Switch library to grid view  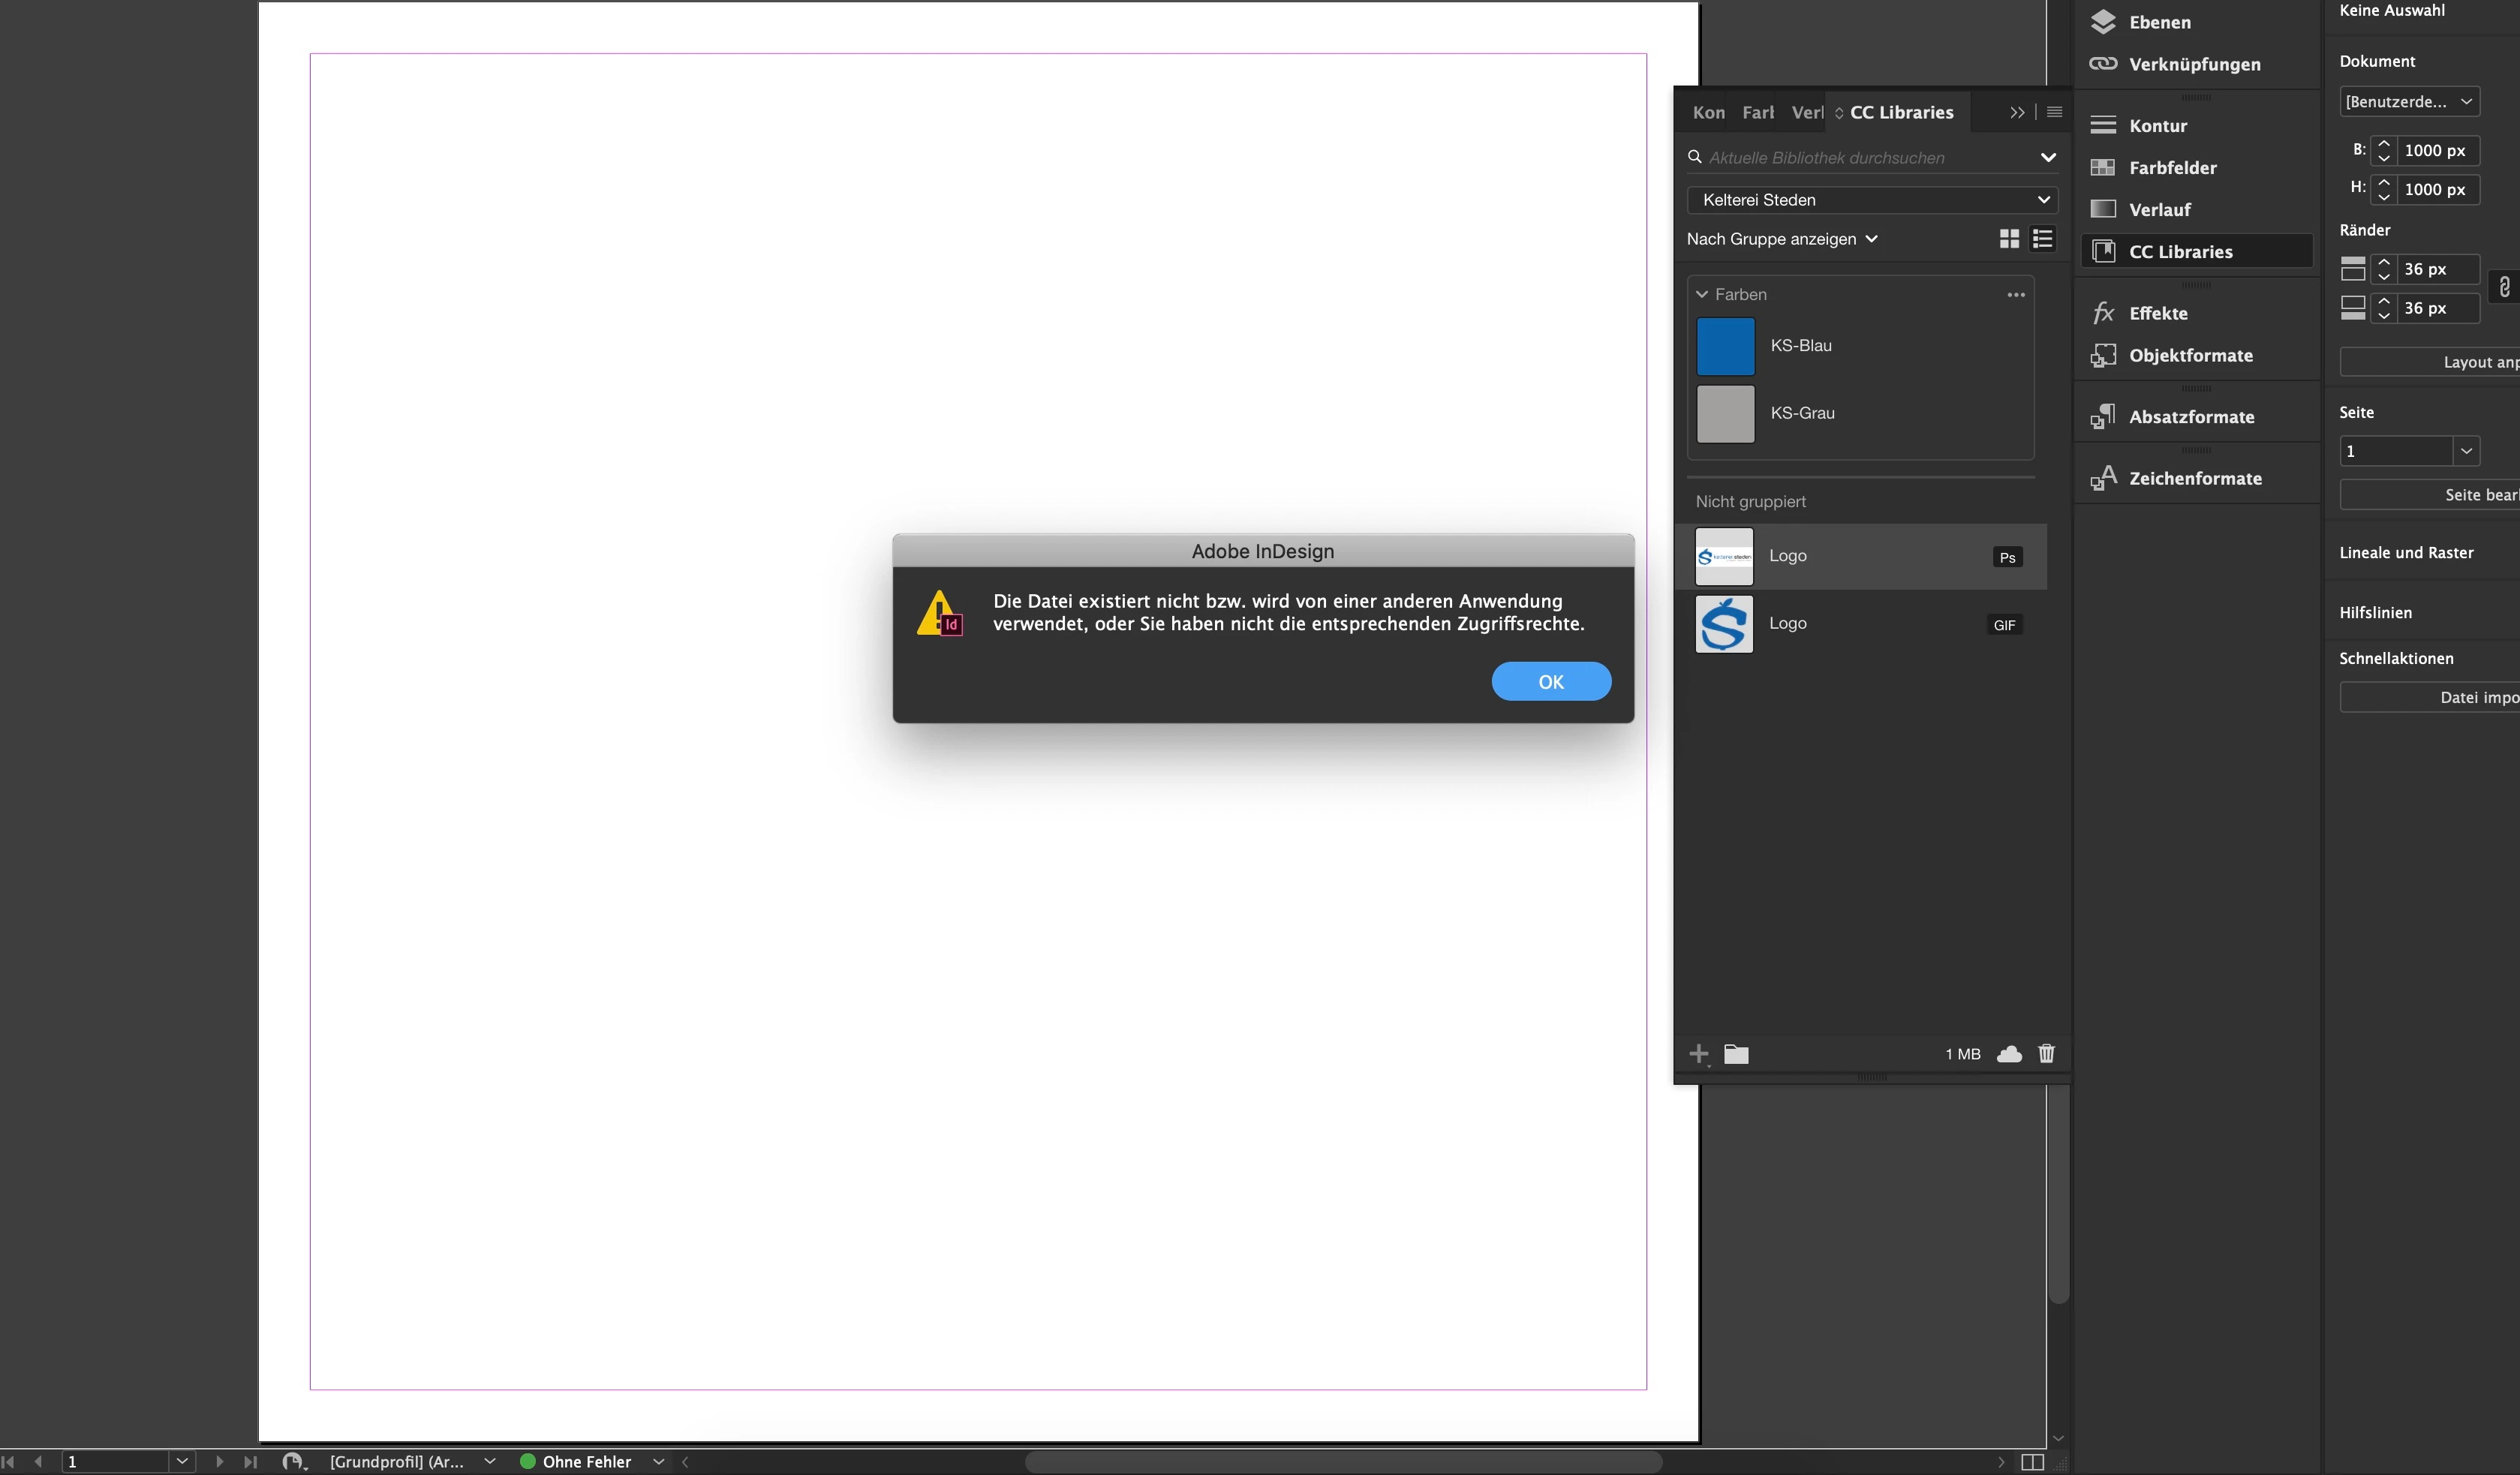[2009, 239]
